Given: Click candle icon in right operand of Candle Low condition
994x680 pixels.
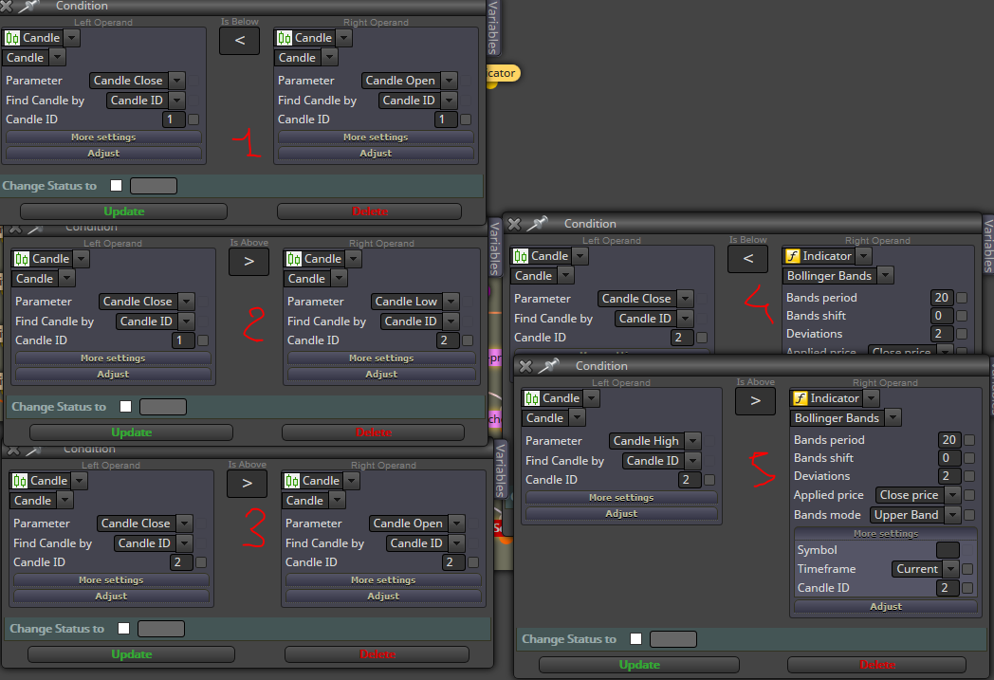Looking at the screenshot, I should coord(293,259).
